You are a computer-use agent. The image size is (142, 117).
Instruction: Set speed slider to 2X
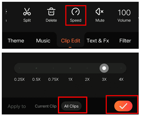[87, 68]
